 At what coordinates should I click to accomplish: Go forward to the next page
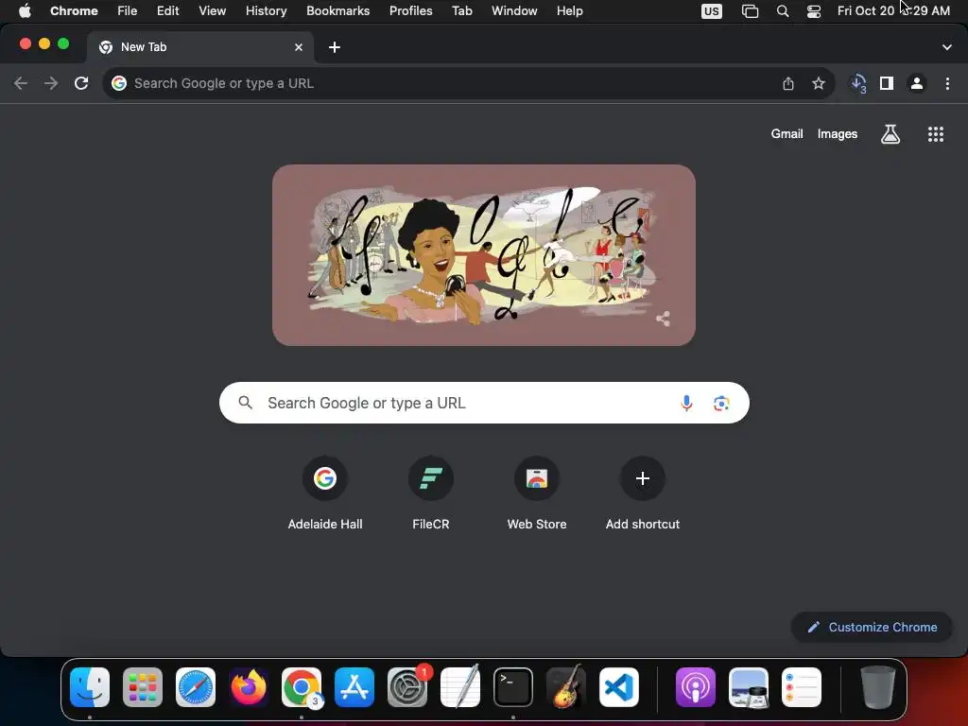click(51, 83)
